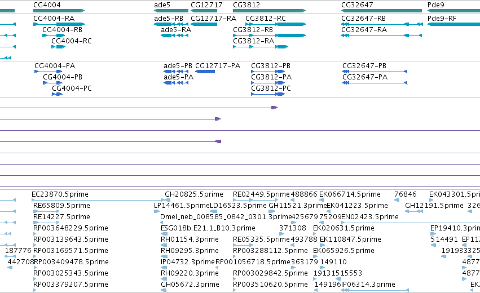Click the EK041223.5prime EST label

tap(357, 206)
